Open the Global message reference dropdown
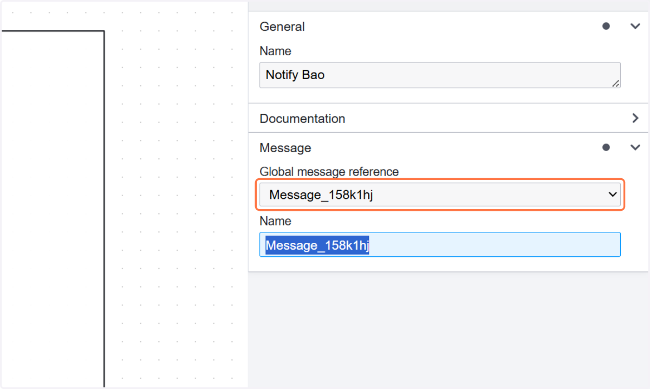This screenshot has height=389, width=650. pos(440,194)
